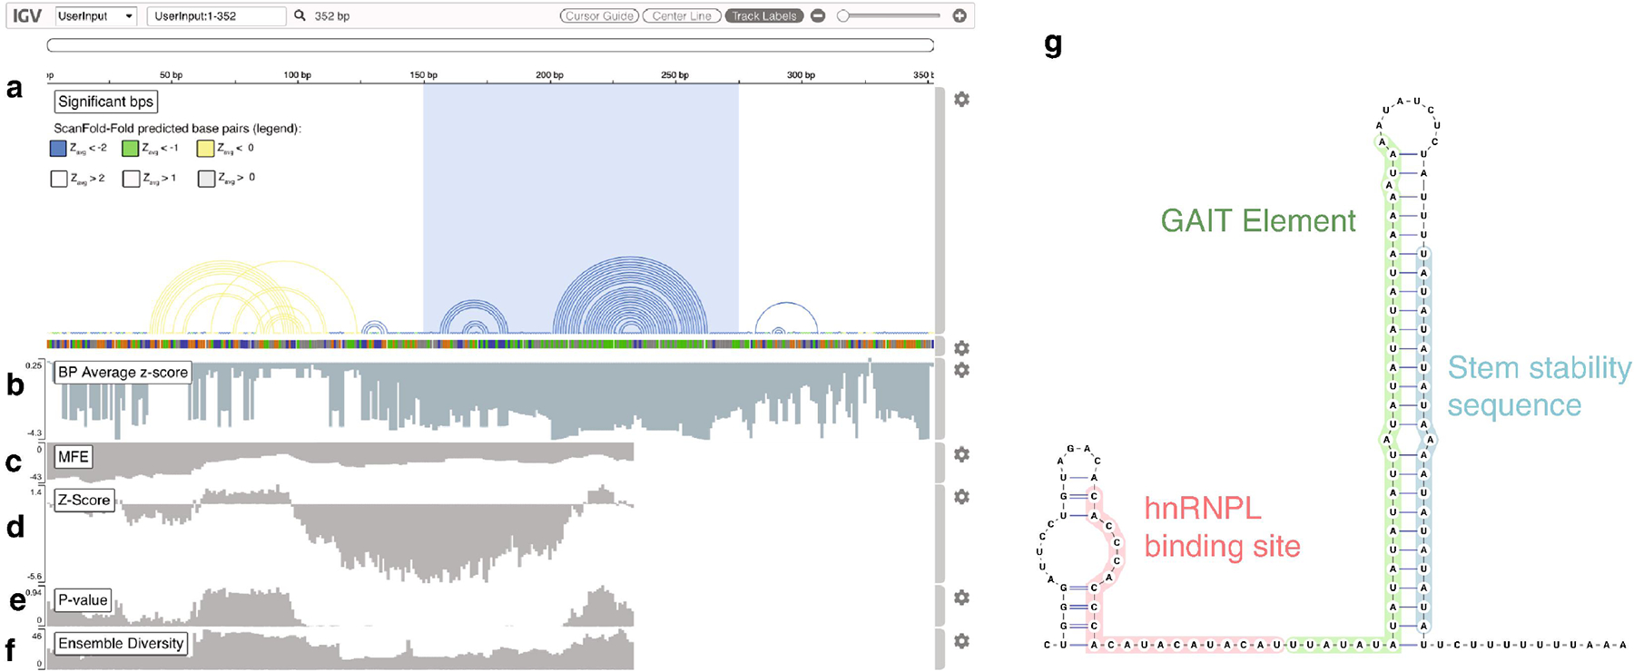Click the 100 bp ruler mark

pos(298,74)
